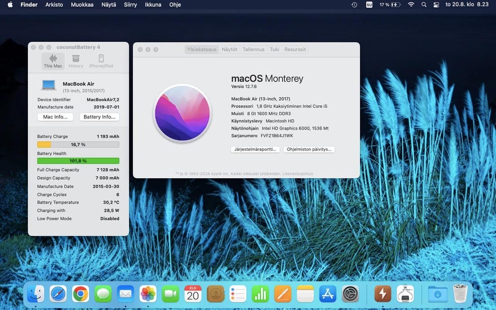
Task: Open Pages from the Dock
Action: click(x=283, y=294)
